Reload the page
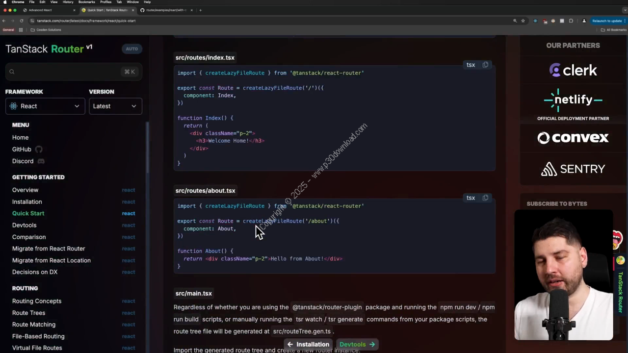This screenshot has height=353, width=628. coord(22,21)
